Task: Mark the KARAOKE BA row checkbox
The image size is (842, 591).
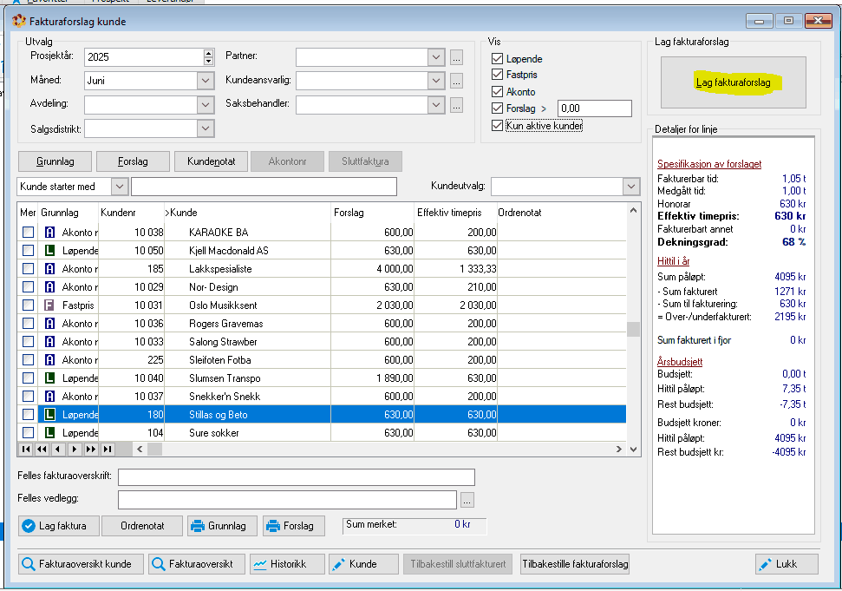Action: click(28, 232)
